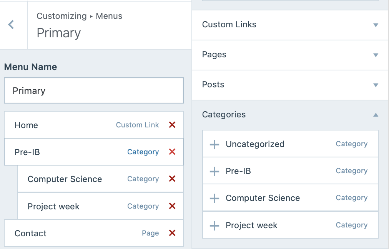389x249 pixels.
Task: Select Computer Science submenu item in menu
Action: 65,179
